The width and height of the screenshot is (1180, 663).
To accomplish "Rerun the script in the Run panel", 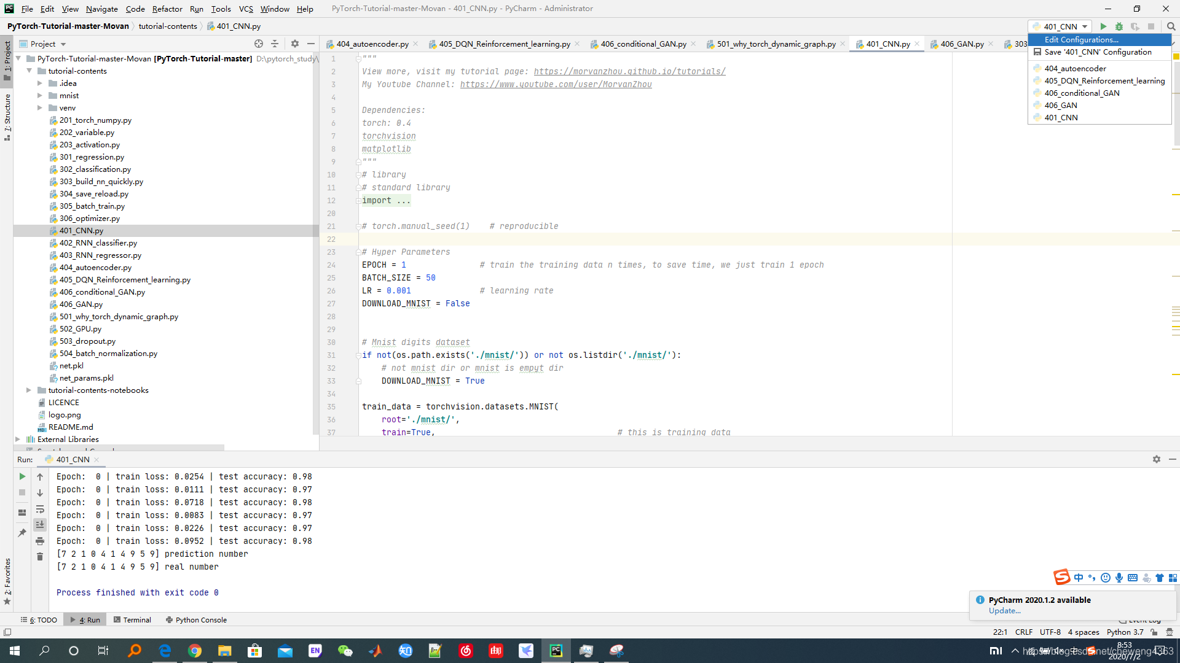I will click(x=22, y=476).
